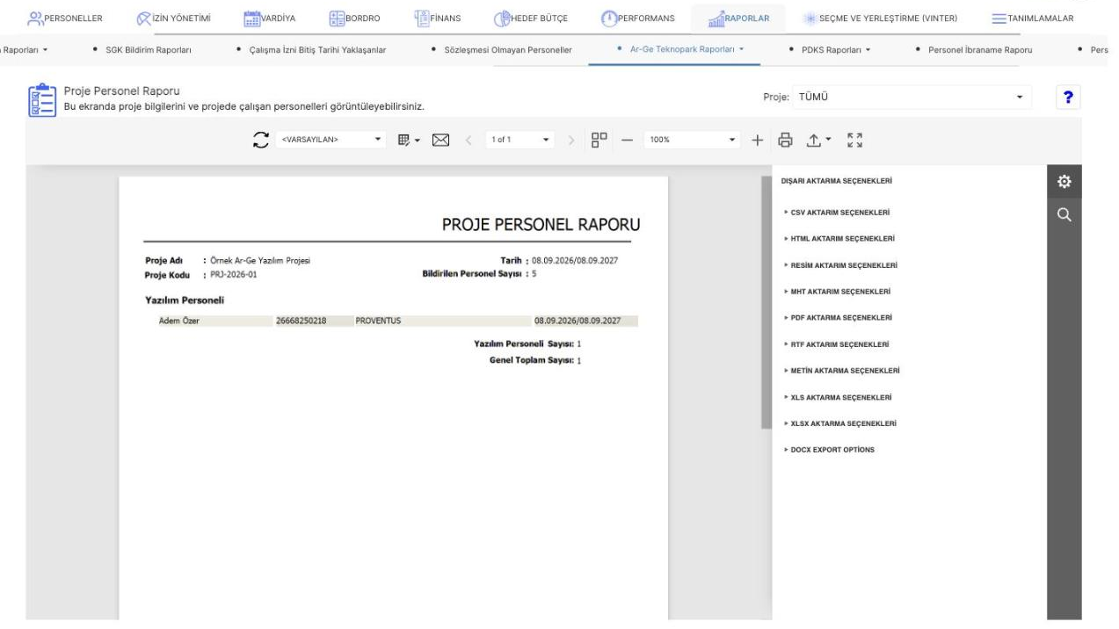This screenshot has height=629, width=1119.
Task: Click the fullscreen expand icon
Action: tap(854, 140)
